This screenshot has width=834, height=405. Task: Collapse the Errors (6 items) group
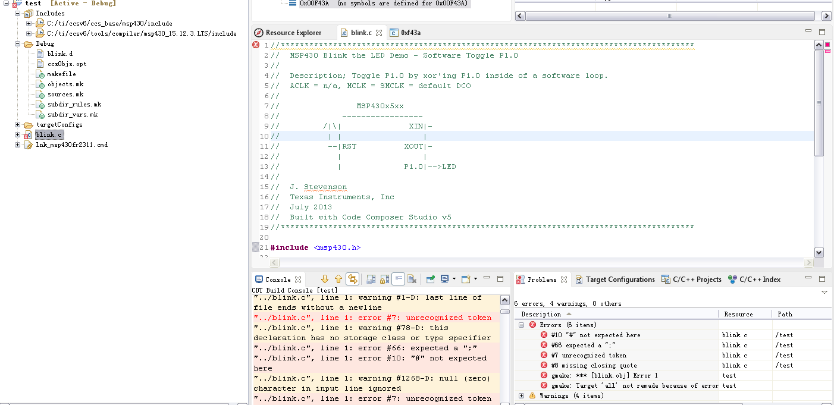tap(522, 325)
